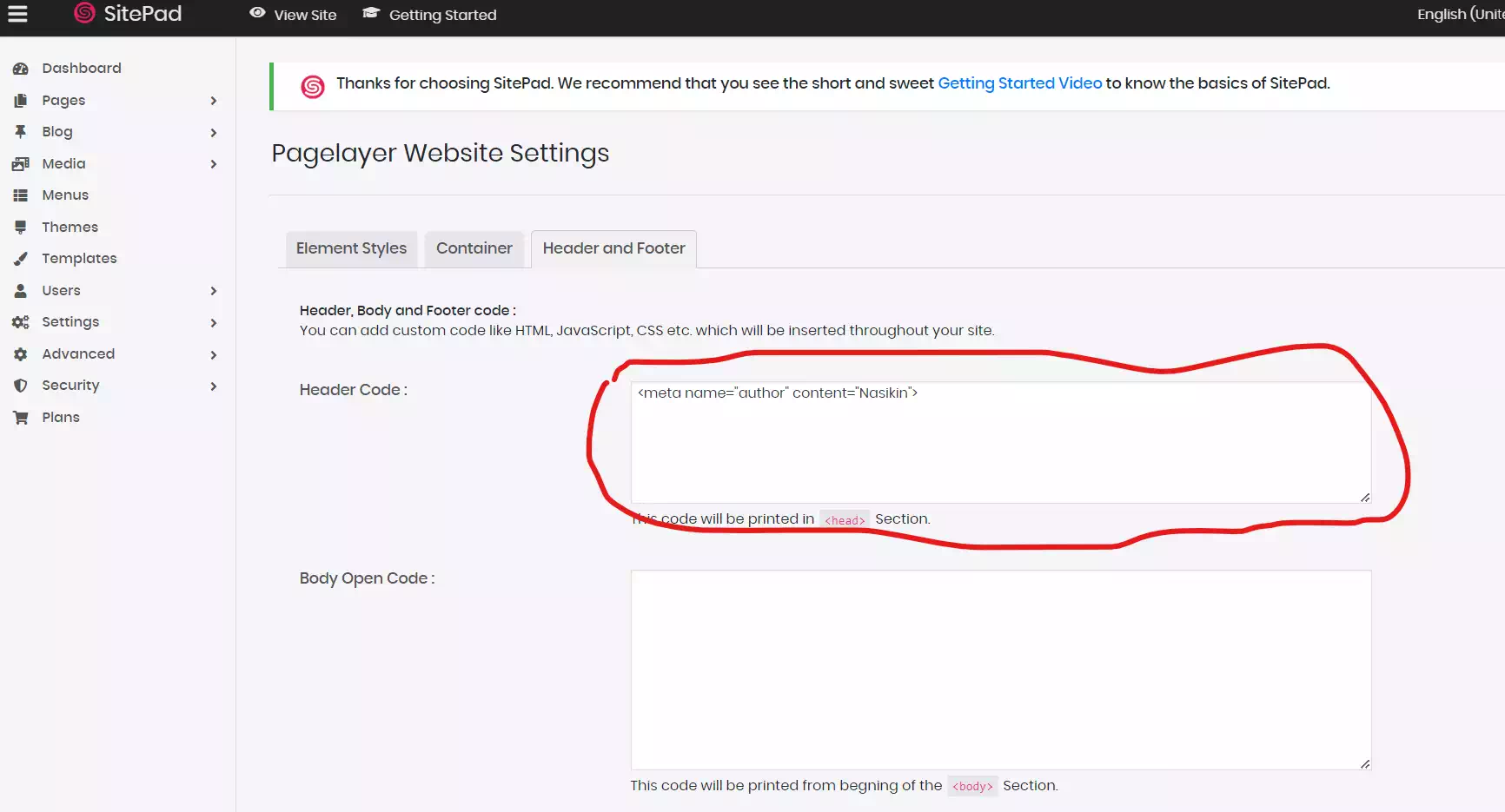Click the Advanced gear icon

(x=21, y=354)
